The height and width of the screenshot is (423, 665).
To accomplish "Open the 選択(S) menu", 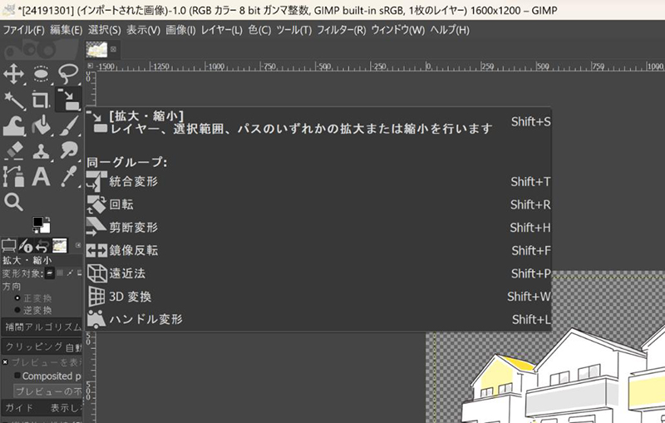I will pos(105,30).
